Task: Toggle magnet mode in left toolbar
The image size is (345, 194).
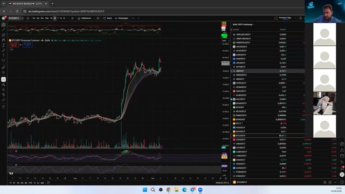Action: click(4, 79)
